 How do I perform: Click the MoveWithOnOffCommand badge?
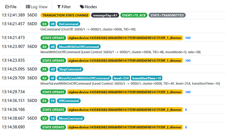tap(79, 47)
